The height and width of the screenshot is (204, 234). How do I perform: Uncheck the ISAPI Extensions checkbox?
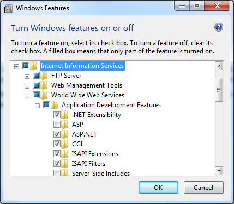[x=57, y=154]
